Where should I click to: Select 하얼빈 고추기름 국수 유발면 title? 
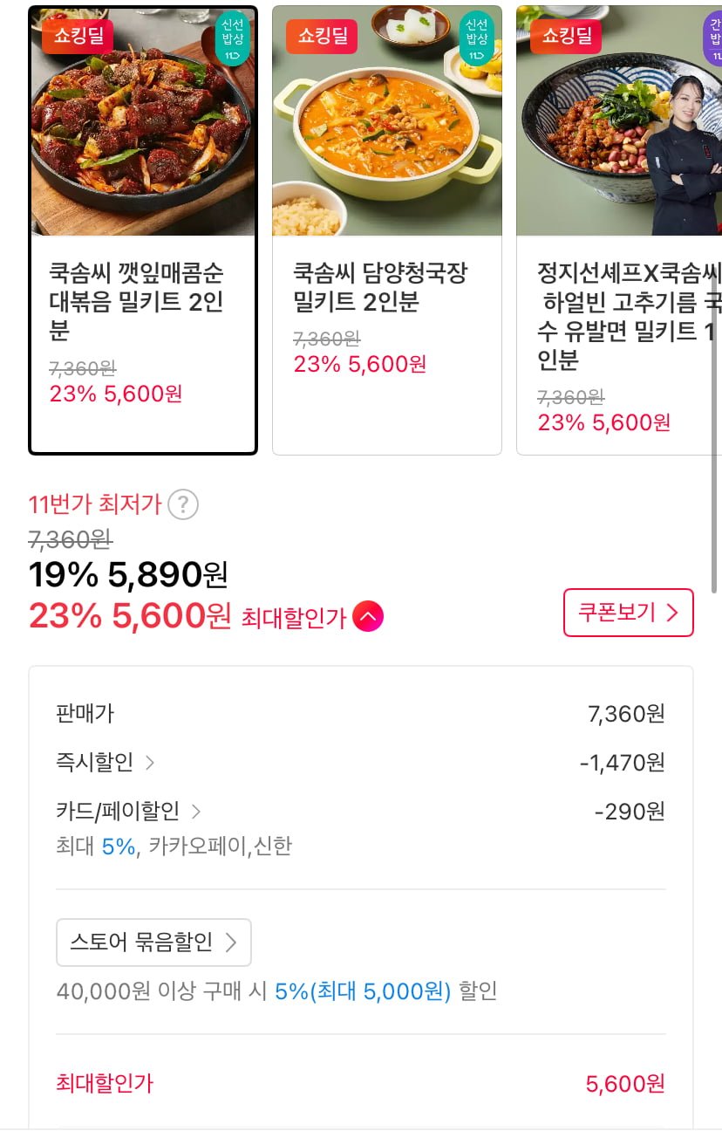[628, 317]
